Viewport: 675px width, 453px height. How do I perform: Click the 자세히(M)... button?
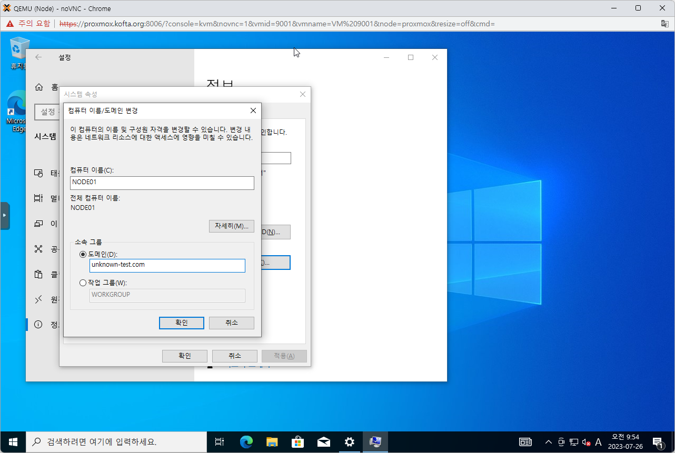231,226
